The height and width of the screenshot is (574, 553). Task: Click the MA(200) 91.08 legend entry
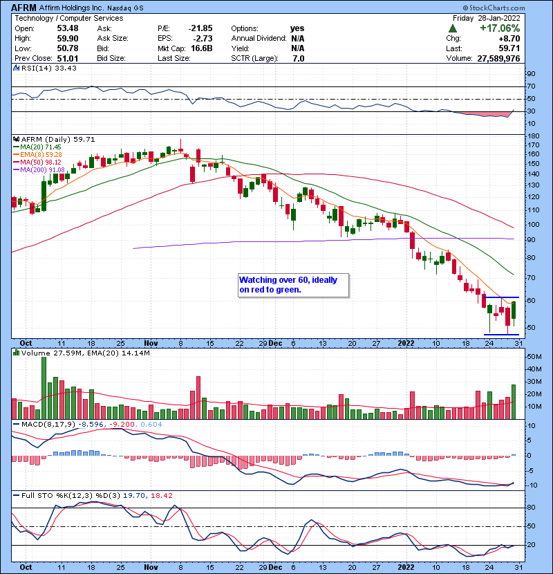click(39, 170)
